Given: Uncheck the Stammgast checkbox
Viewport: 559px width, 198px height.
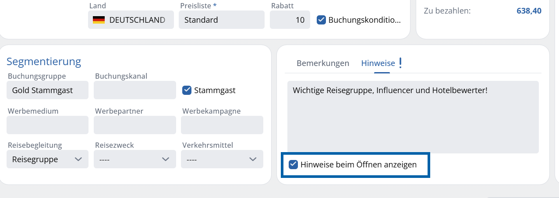Looking at the screenshot, I should coord(187,90).
